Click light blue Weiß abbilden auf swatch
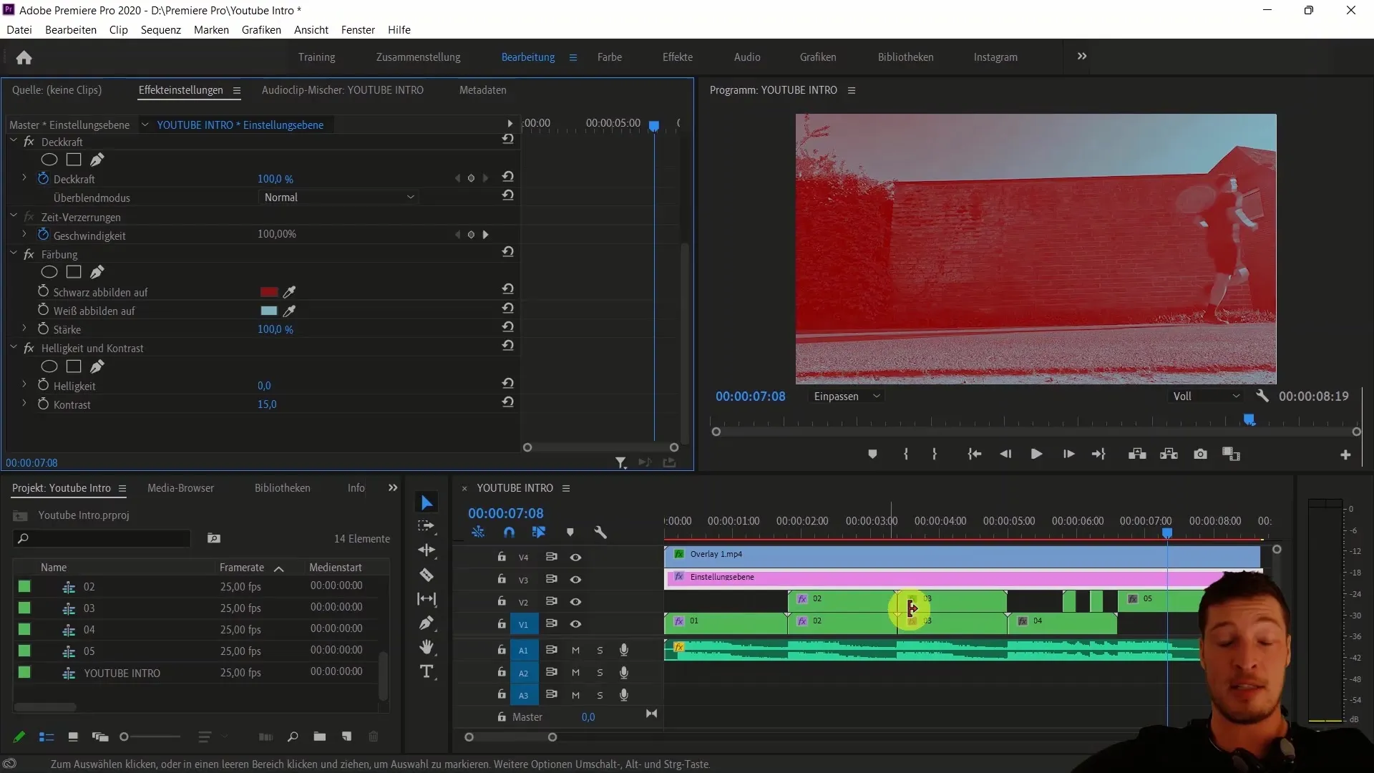This screenshot has width=1374, height=773. (269, 311)
